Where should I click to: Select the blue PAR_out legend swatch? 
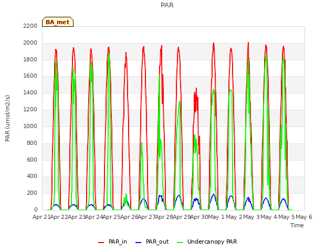138,243
